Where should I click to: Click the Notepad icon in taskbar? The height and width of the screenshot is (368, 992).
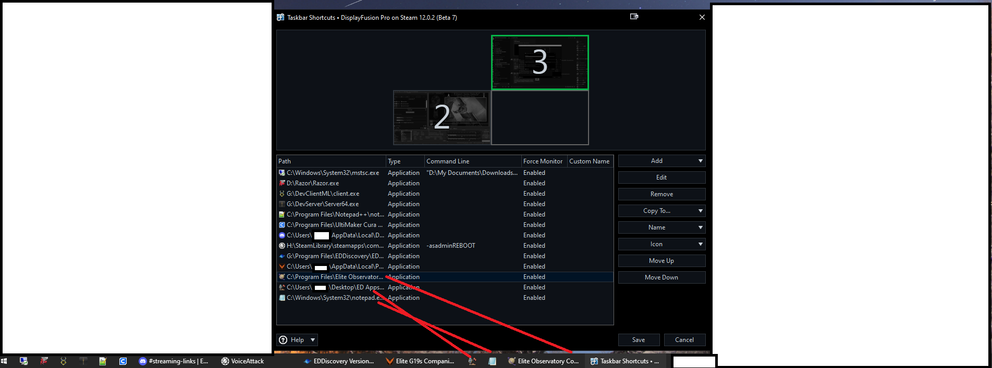(x=492, y=361)
